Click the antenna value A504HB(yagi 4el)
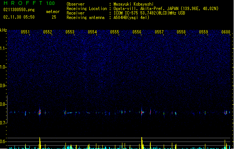The width and height of the screenshot is (234, 149). pos(131,18)
